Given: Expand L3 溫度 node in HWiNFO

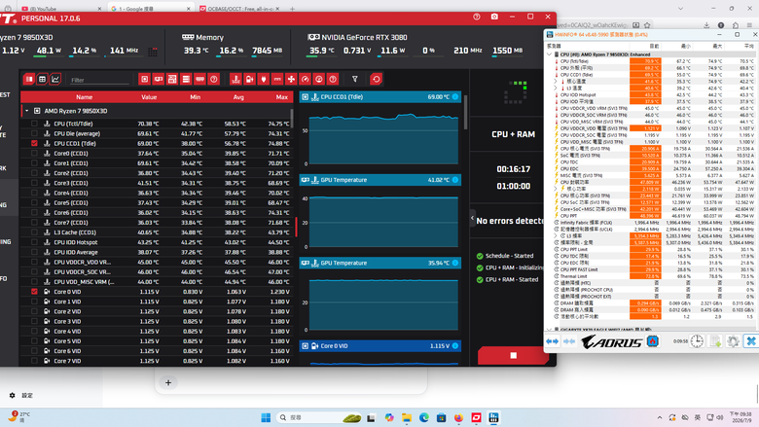Looking at the screenshot, I should click(556, 88).
